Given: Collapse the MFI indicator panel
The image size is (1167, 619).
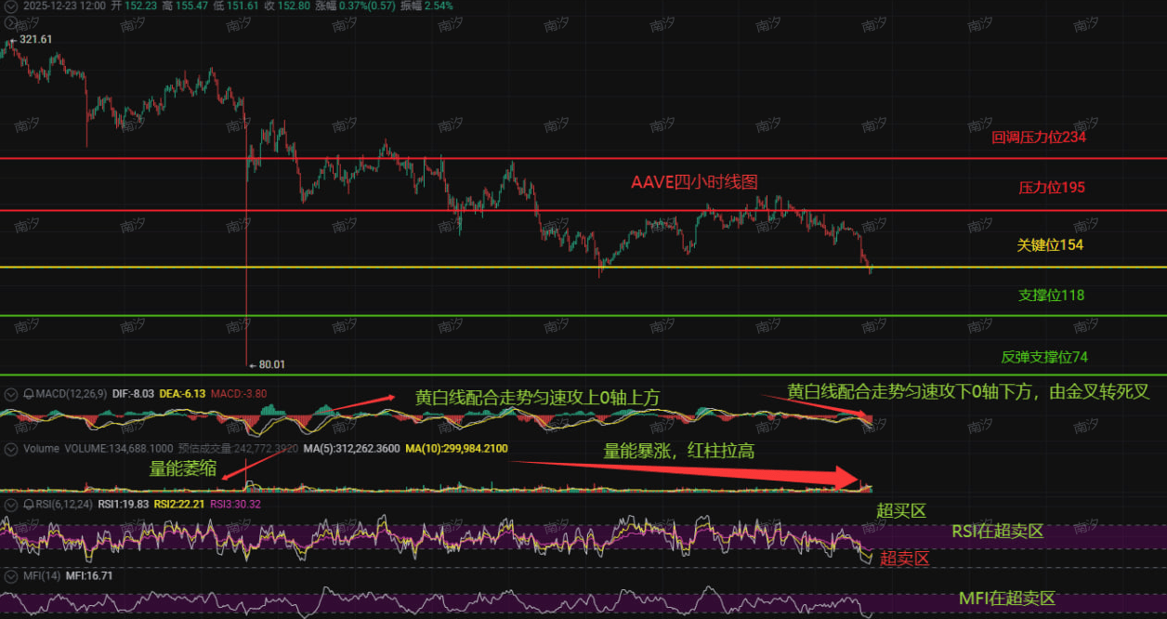Looking at the screenshot, I should pos(10,576).
